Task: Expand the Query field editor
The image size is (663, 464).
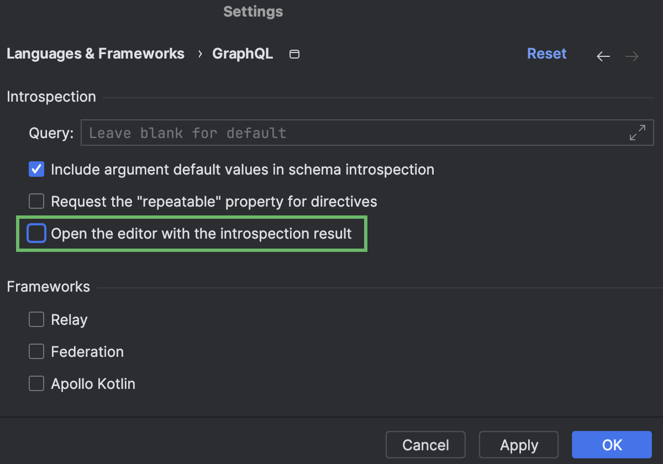Action: [x=638, y=133]
